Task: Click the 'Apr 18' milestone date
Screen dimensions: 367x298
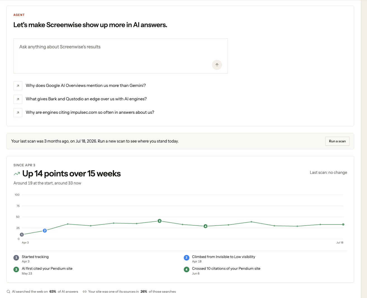Action: point(197,261)
